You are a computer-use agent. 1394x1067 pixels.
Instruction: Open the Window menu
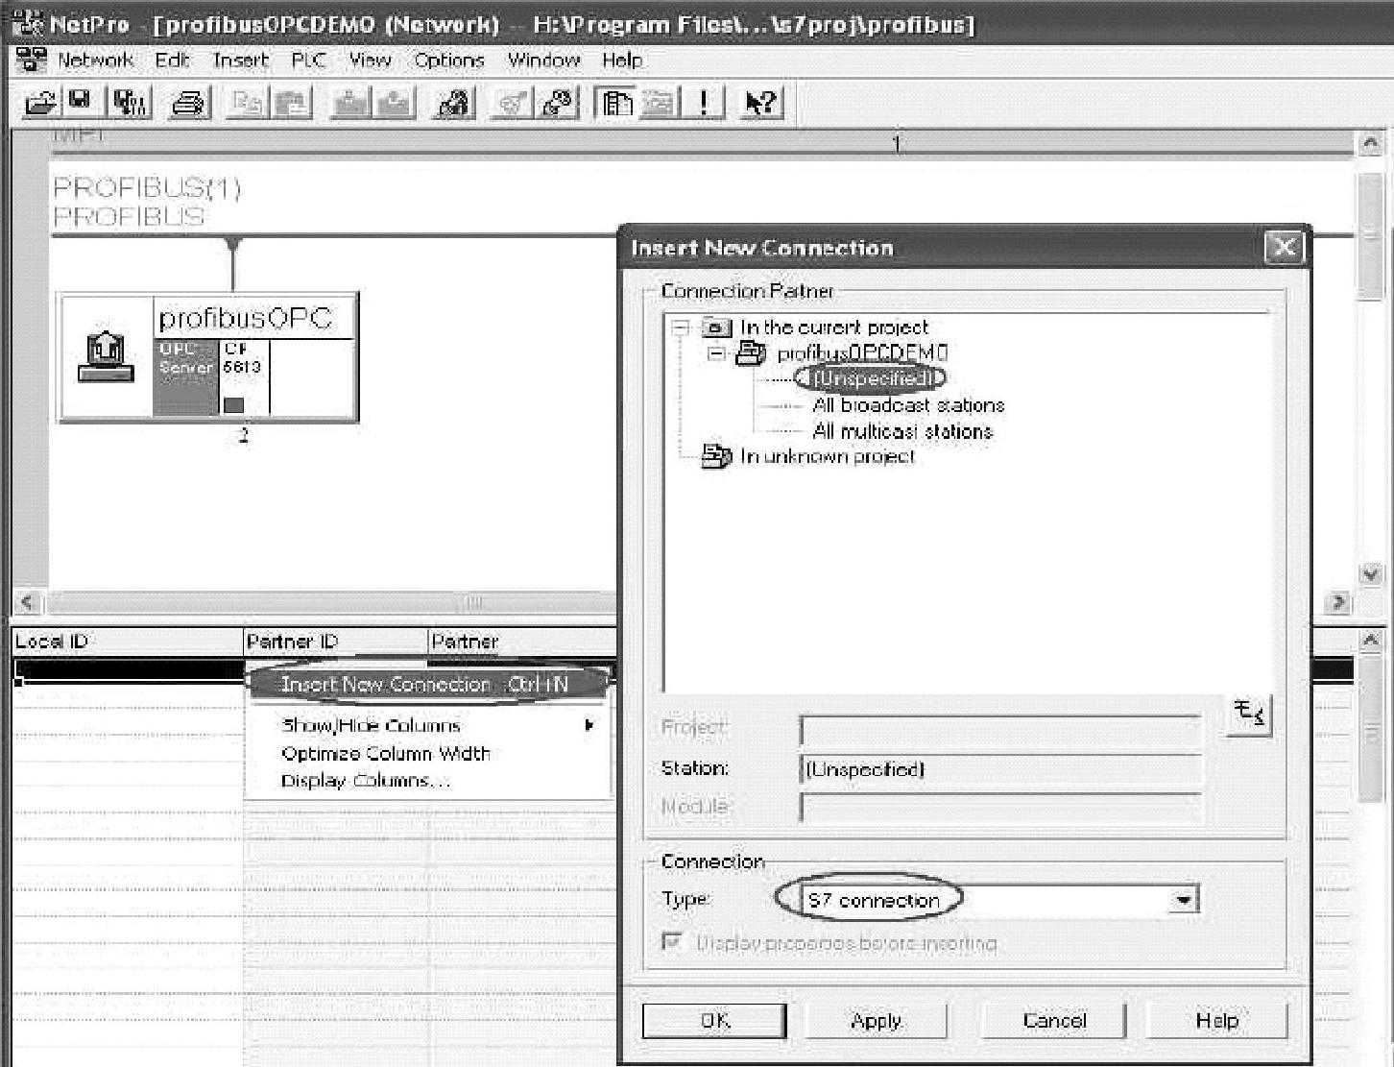(x=543, y=61)
